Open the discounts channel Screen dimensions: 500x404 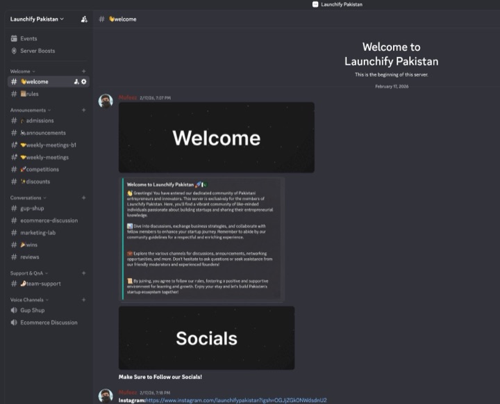[48, 181]
